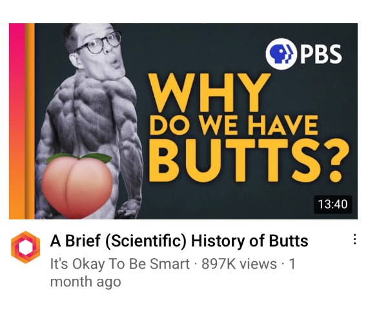This screenshot has height=322, width=368.
Task: Click the orange vertical stripe beside the pink one
Action: tap(30, 121)
